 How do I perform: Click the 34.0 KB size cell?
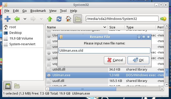click(x=115, y=69)
